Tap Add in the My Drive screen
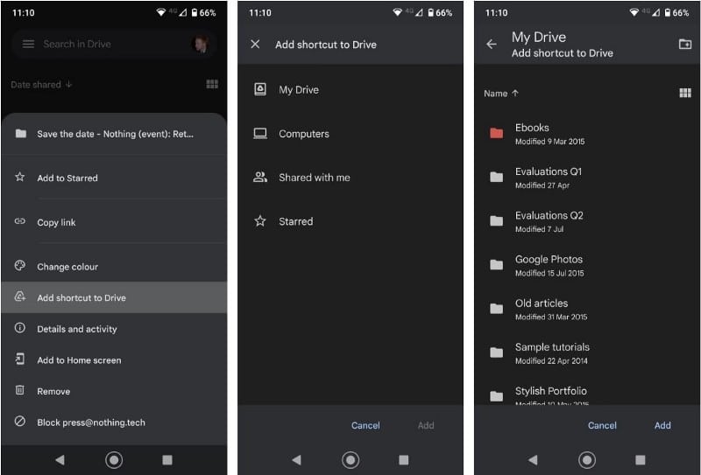 click(662, 425)
